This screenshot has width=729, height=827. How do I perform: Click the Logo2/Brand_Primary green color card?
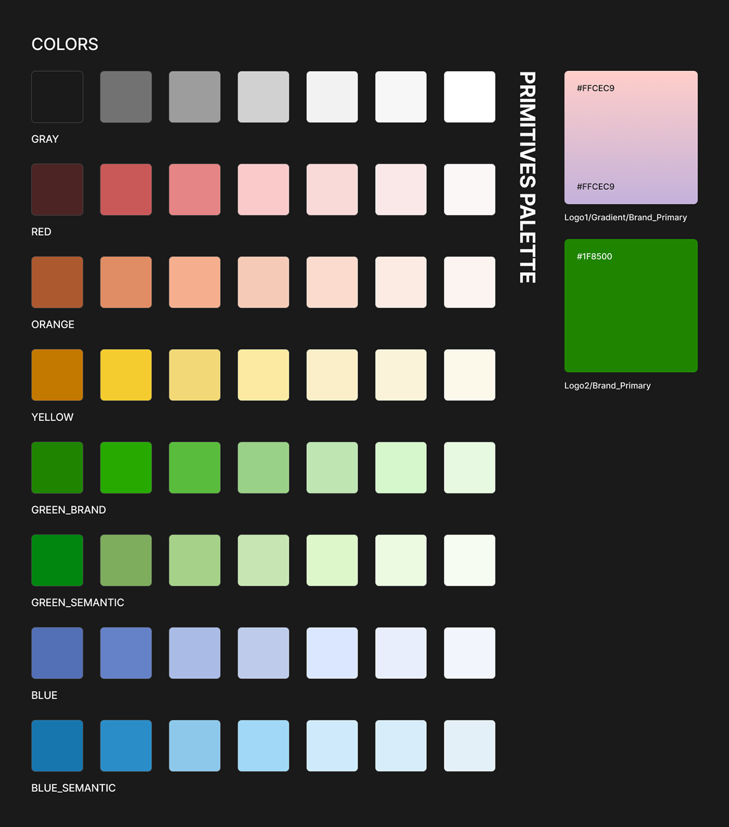point(631,305)
